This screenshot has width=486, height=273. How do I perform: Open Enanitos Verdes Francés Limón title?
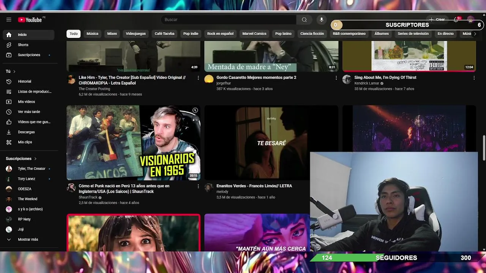[254, 186]
